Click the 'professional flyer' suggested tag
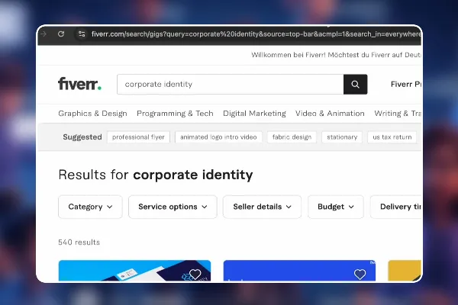 (x=138, y=137)
